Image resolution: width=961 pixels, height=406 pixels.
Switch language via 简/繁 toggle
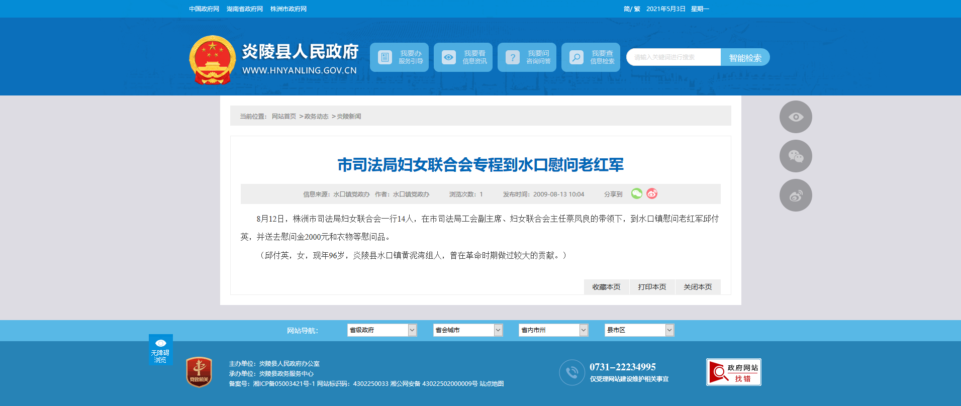point(631,9)
